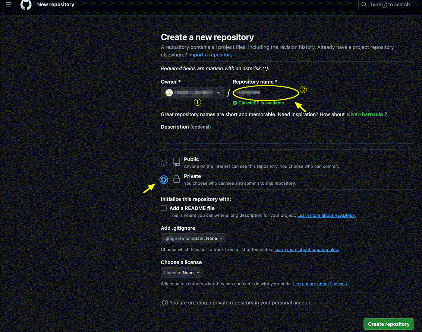Use the silver-barnacle name suggestion
The height and width of the screenshot is (332, 422).
coord(364,114)
